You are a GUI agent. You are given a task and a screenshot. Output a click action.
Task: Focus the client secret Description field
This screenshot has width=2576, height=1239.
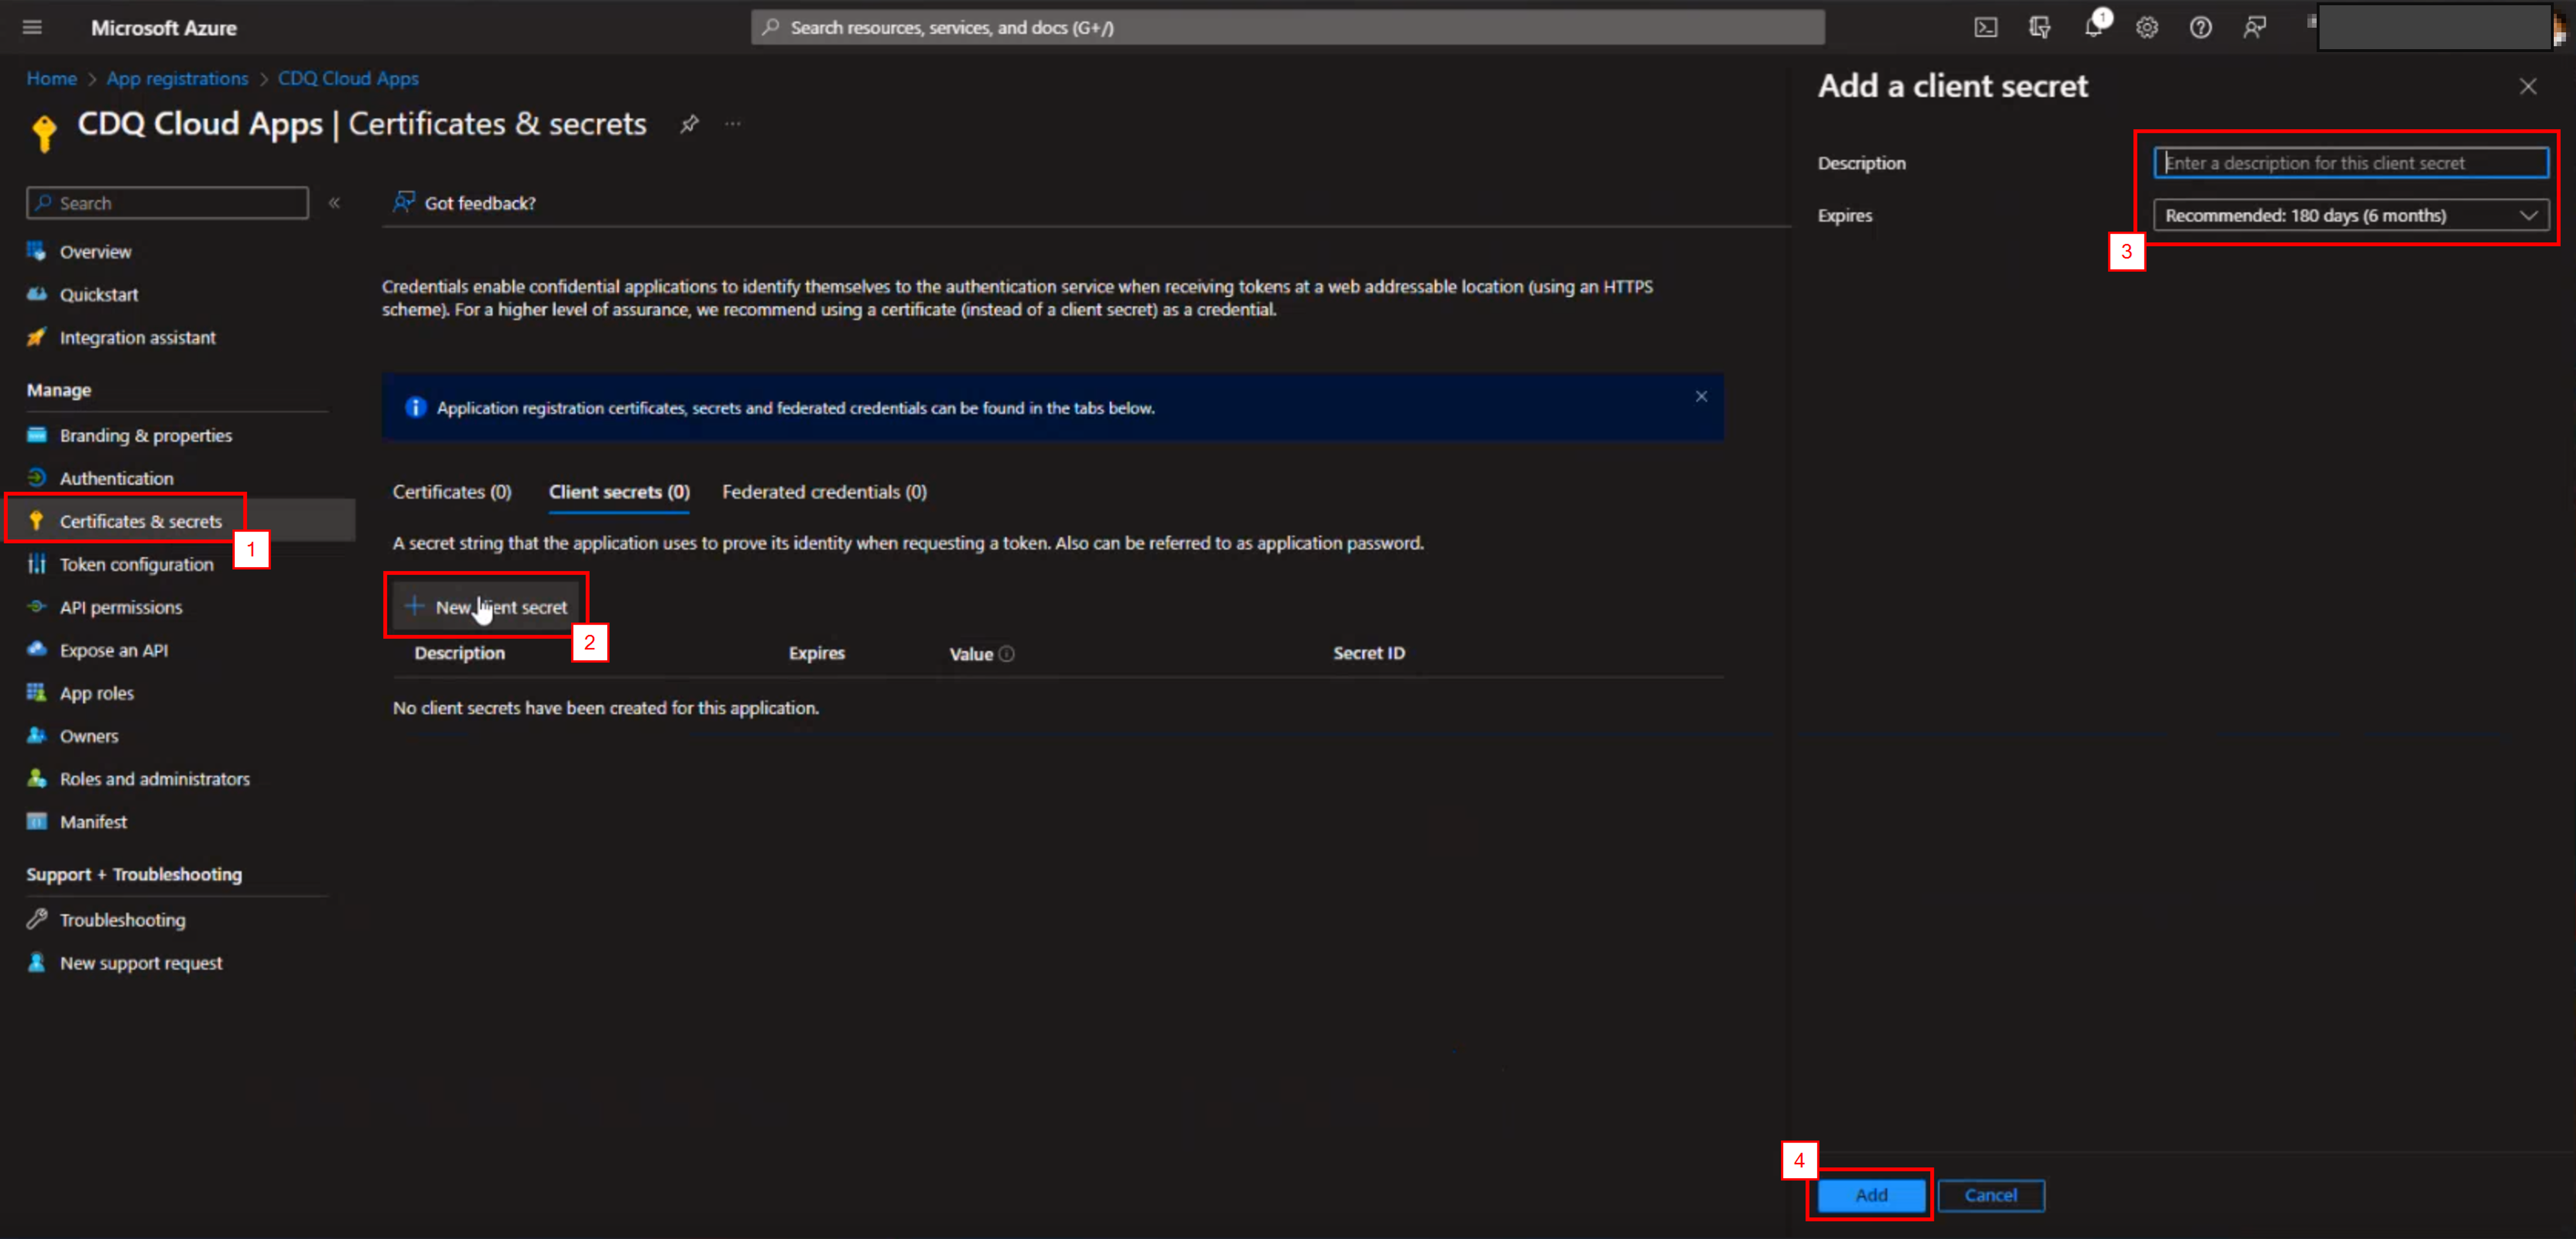(x=2350, y=163)
